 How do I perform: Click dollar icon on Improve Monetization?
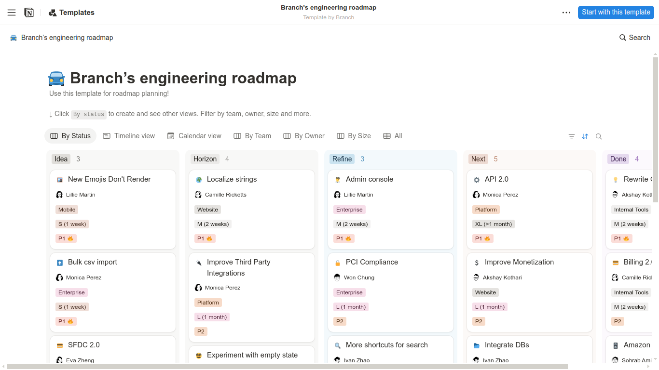click(477, 263)
